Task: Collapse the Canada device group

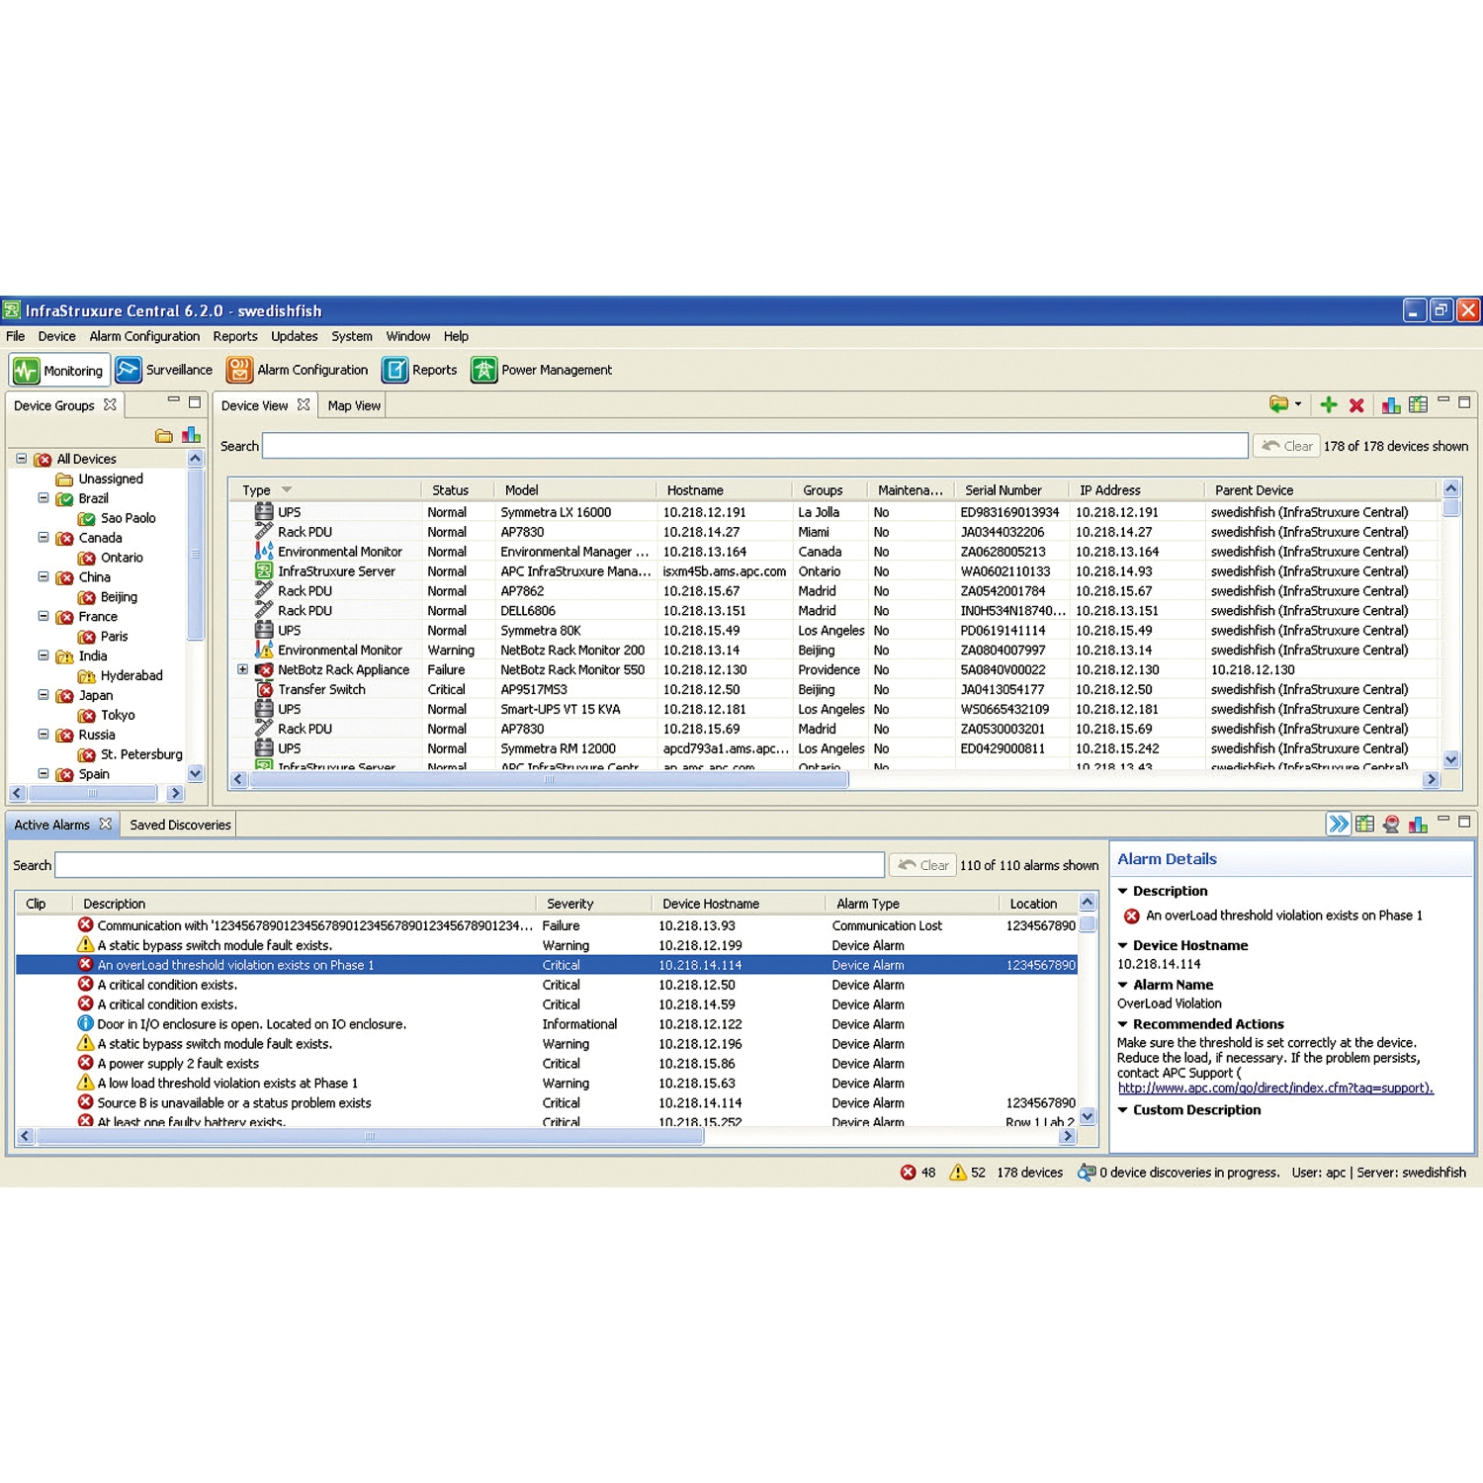Action: point(44,538)
